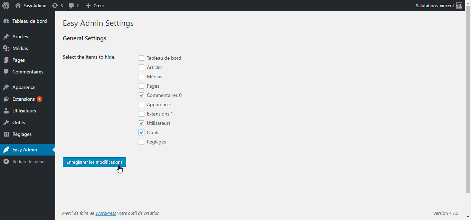
Task: Click the Médias sidebar icon
Action: 6,48
